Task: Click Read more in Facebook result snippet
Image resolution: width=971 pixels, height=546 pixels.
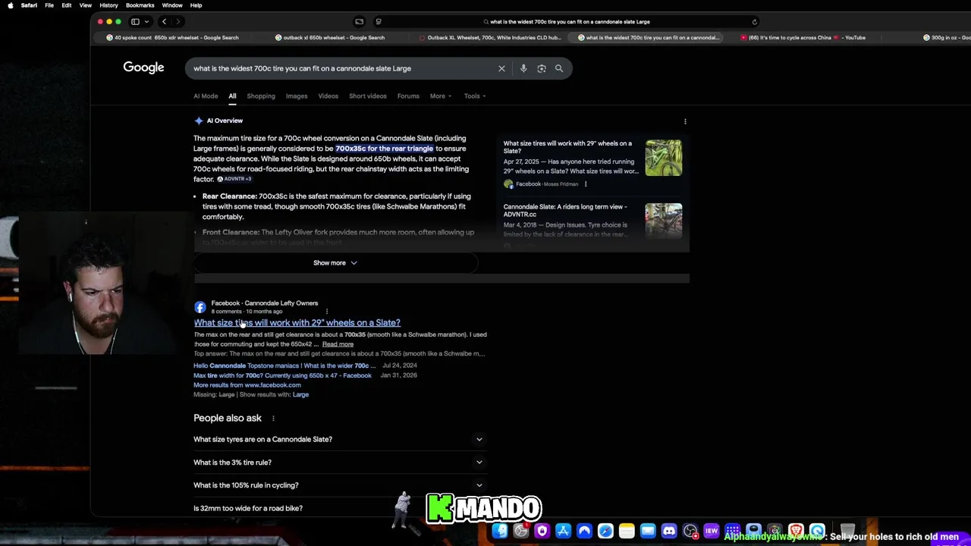Action: pos(338,344)
